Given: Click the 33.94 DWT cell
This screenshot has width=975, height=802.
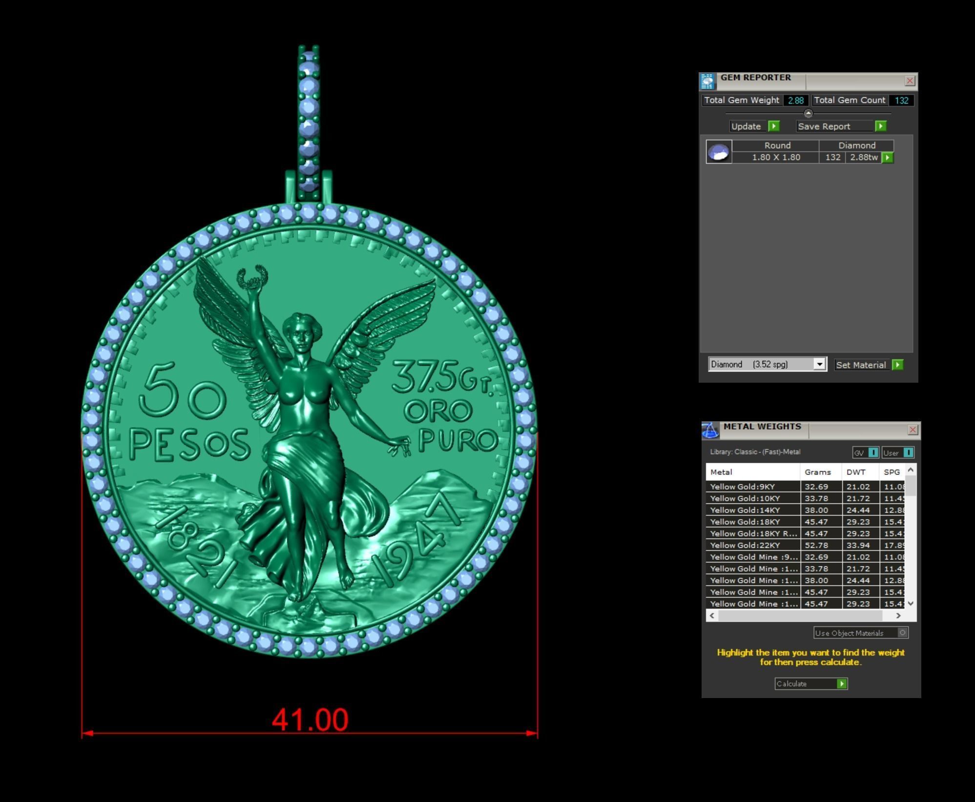Looking at the screenshot, I should coord(861,545).
